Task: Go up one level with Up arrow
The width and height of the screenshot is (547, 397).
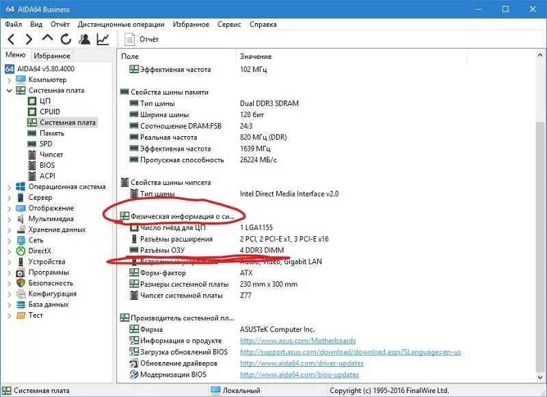Action: click(x=47, y=38)
